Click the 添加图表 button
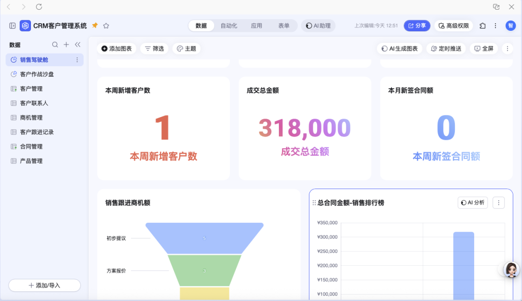Image resolution: width=522 pixels, height=301 pixels. point(116,49)
